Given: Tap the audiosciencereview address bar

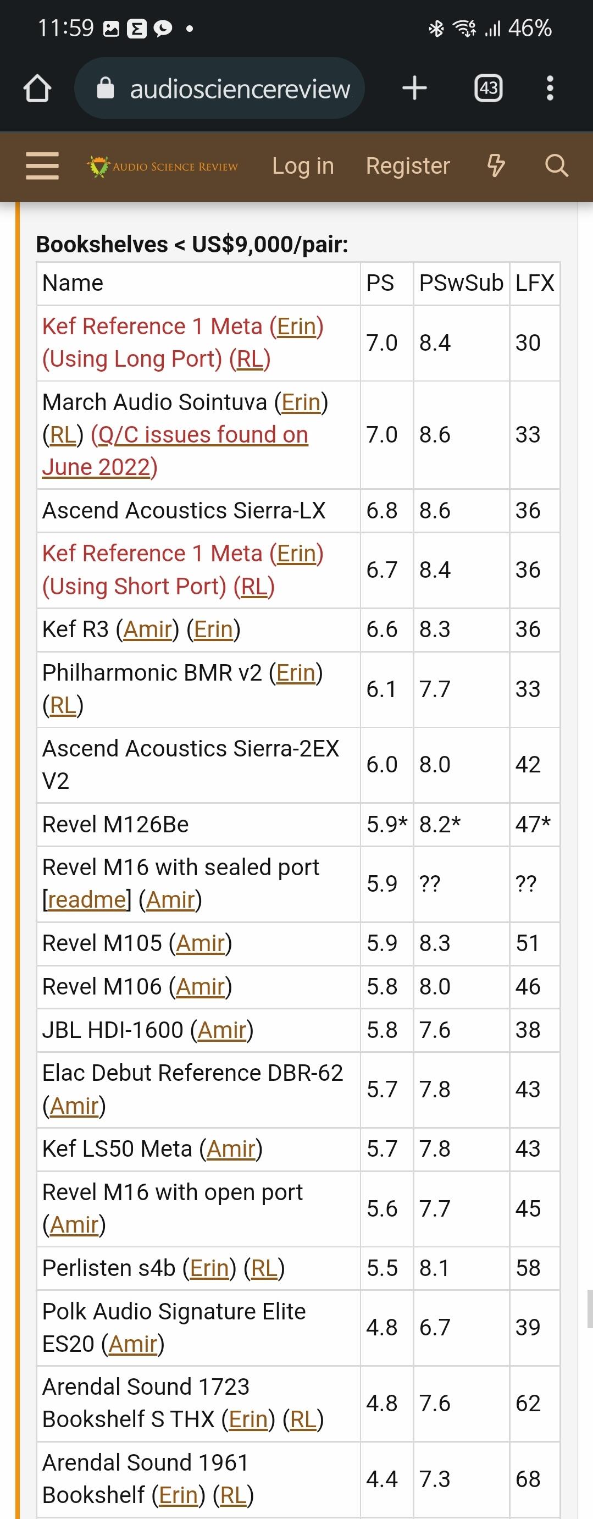Looking at the screenshot, I should tap(219, 89).
